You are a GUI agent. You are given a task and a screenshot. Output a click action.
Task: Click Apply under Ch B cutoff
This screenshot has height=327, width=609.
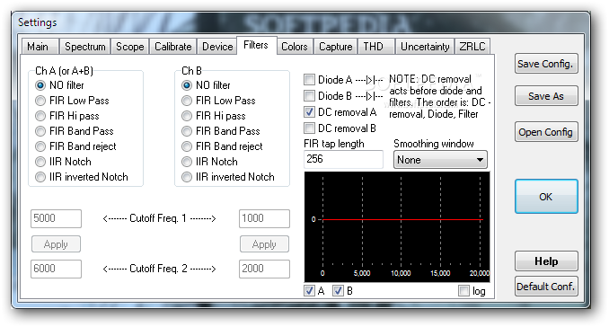pyautogui.click(x=264, y=244)
